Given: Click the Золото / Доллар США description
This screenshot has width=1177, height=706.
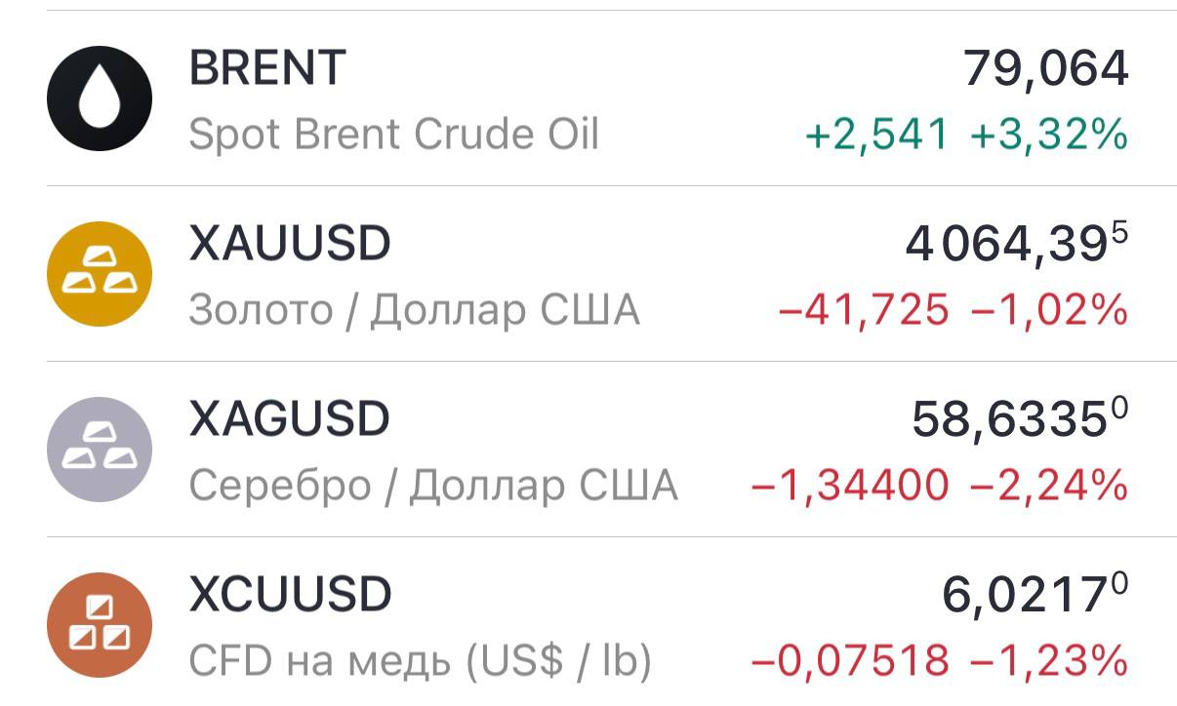Looking at the screenshot, I should [414, 311].
